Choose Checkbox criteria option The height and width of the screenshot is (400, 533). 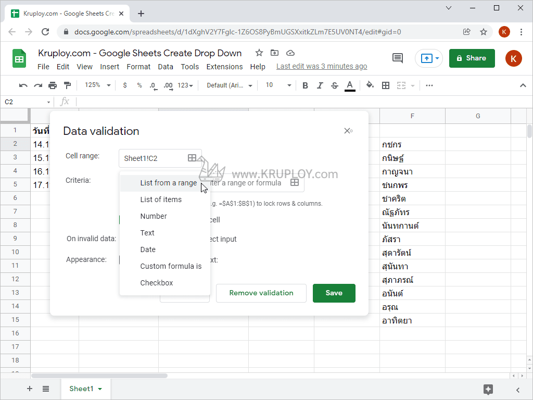[165, 283]
